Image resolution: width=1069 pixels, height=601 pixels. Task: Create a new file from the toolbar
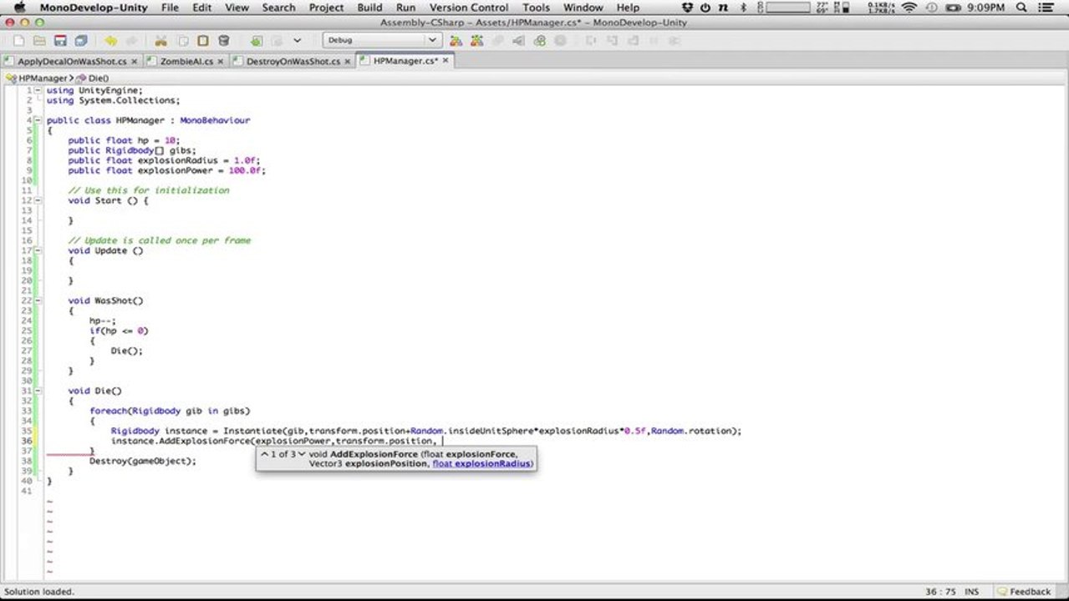[x=19, y=40]
